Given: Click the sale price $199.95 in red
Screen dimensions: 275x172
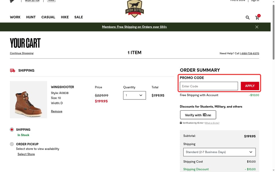Looking at the screenshot, I should point(101,101).
